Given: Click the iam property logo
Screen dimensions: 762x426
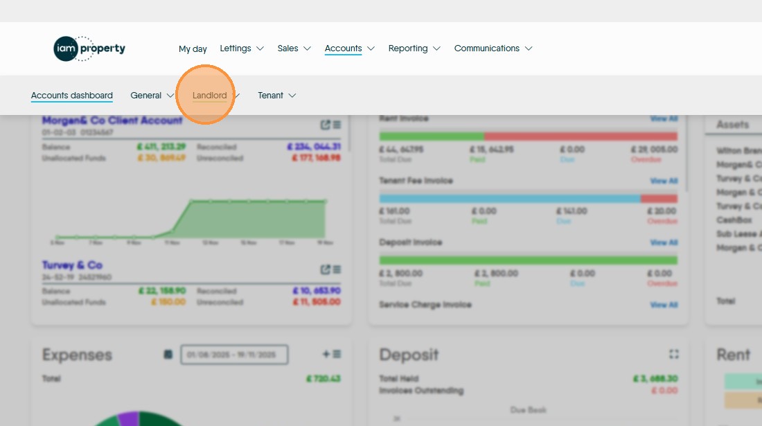Looking at the screenshot, I should pos(89,48).
